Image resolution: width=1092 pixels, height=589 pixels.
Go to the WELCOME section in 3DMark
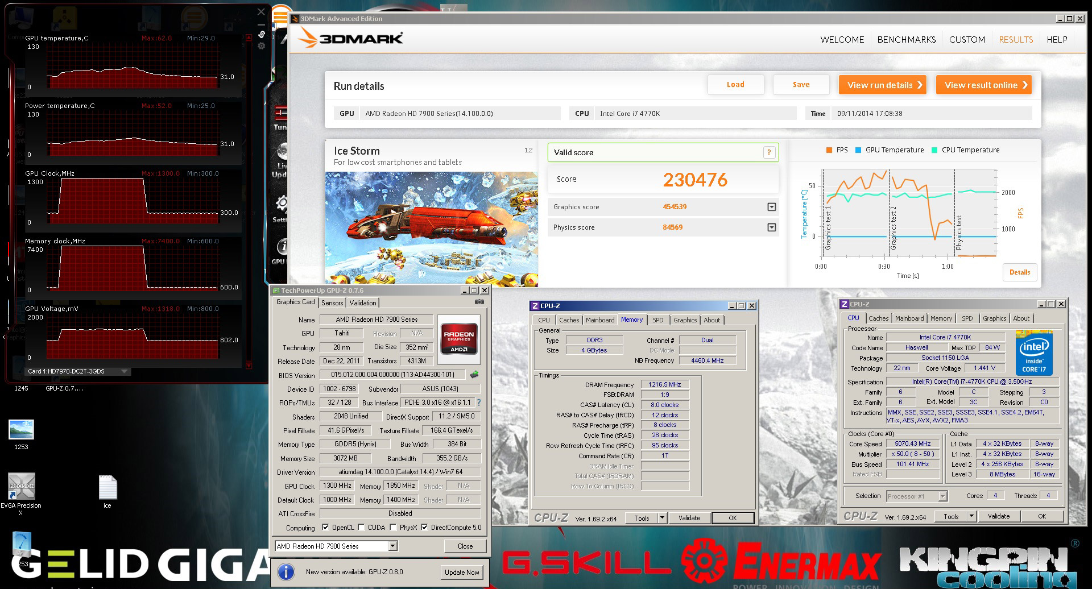(842, 40)
